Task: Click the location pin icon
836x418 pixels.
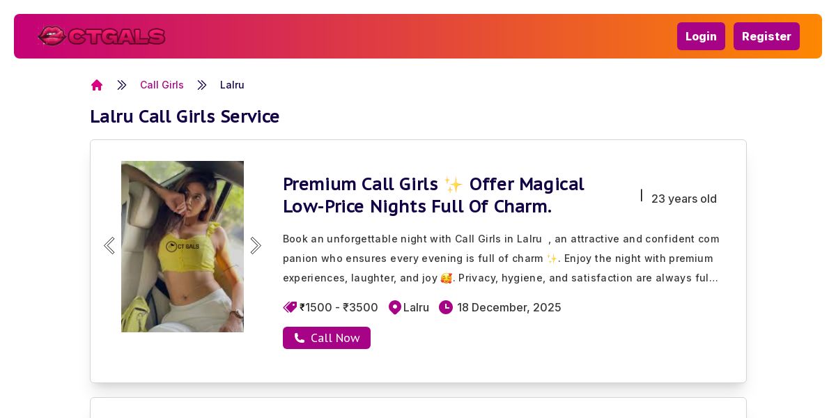Action: [x=395, y=307]
